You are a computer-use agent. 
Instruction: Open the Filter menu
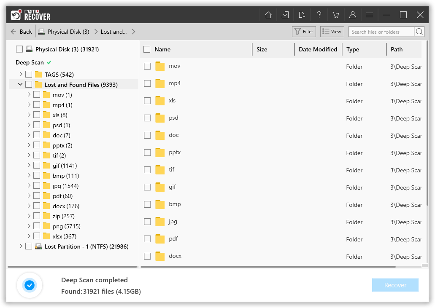point(303,31)
